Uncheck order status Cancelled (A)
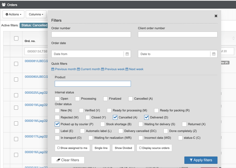Image resolution: width=236 pixels, height=168 pixels. (115, 117)
